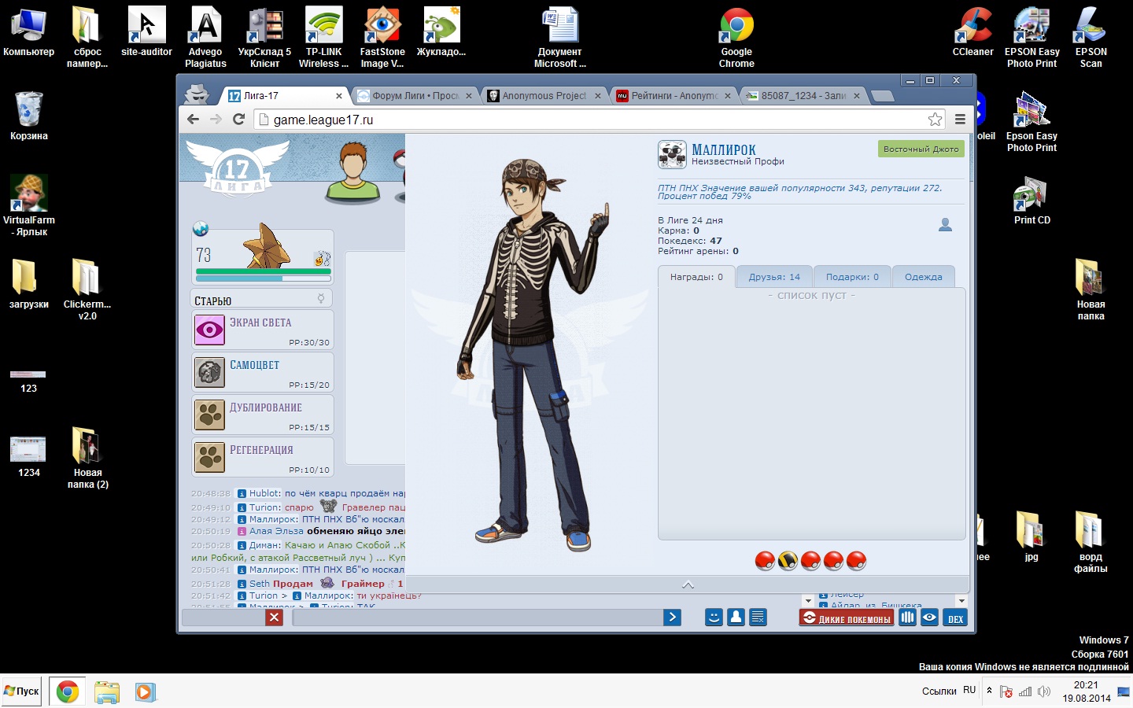The width and height of the screenshot is (1133, 708).
Task: Click the Диман name in chat
Action: 265,545
